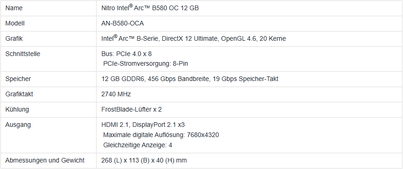Select the 268 x 113 x 40 mm dimensions
403x169 pixels.
pyautogui.click(x=144, y=161)
